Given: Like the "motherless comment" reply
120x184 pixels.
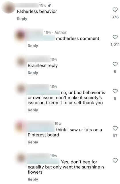Looking at the screenshot, I should coord(115,37).
